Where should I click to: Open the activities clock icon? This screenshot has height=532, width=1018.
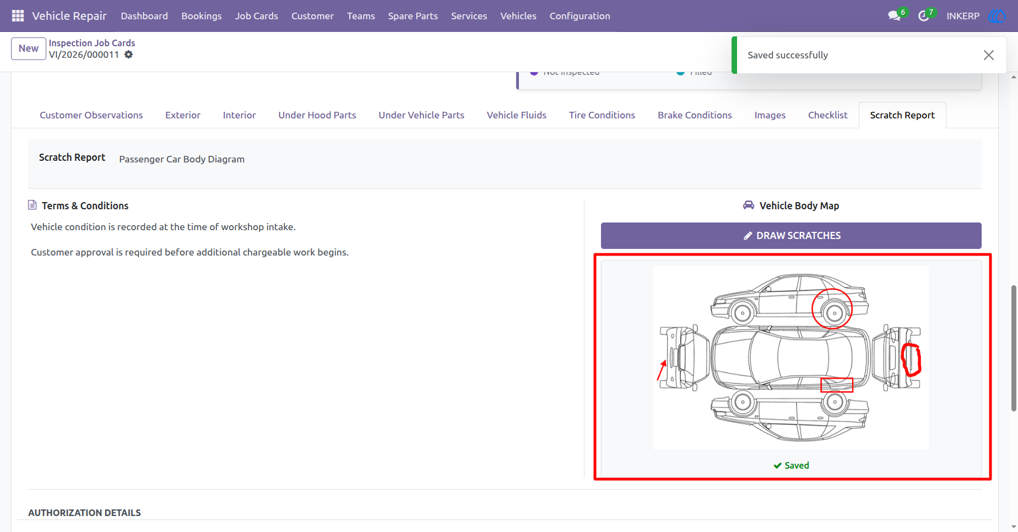coord(923,16)
